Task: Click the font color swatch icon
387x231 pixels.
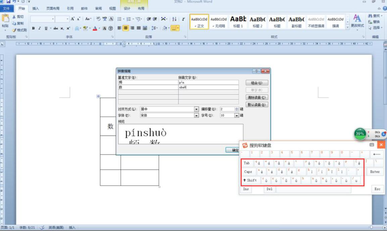Action: [x=95, y=28]
